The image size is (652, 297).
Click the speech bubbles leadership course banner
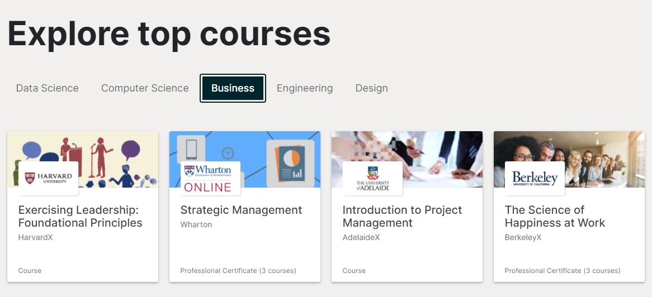tap(83, 160)
